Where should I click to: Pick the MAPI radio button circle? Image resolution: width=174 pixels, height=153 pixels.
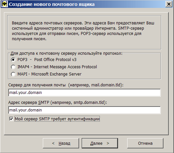(13, 74)
